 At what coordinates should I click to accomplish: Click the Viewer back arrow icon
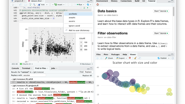(x=98, y=58)
